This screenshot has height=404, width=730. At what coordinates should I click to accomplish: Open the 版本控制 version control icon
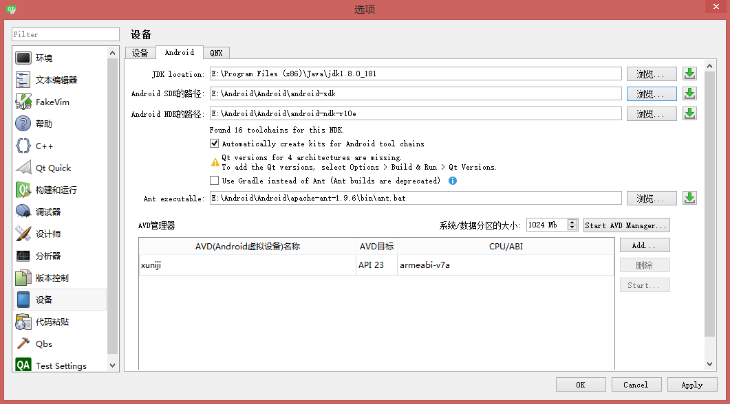tap(23, 278)
